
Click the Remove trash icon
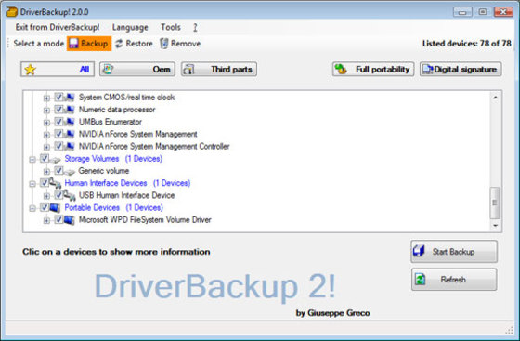164,44
